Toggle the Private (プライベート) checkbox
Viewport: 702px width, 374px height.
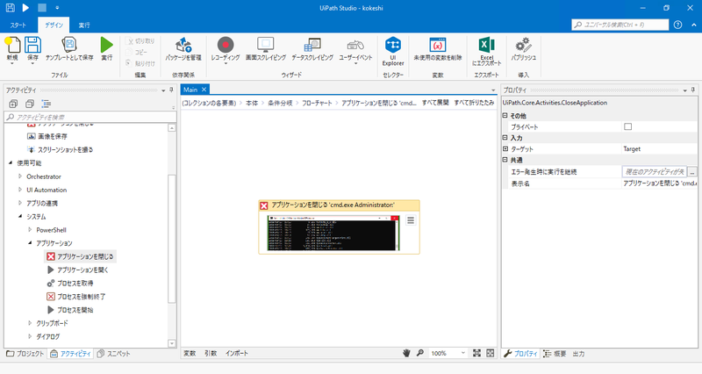(x=628, y=126)
